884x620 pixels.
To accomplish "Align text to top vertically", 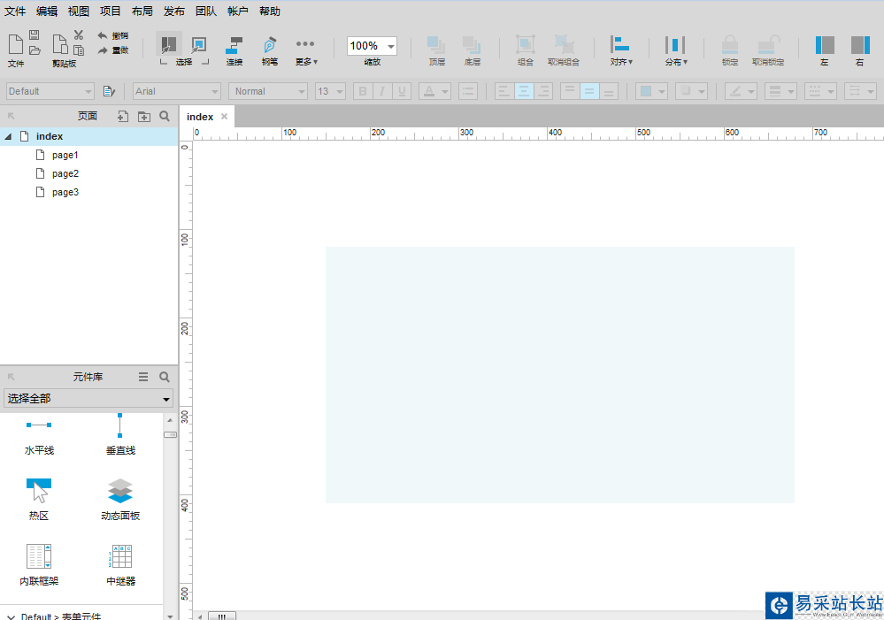I will pos(570,91).
